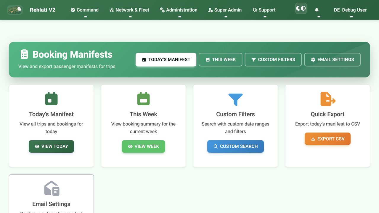Start a Custom Search

coord(235,146)
